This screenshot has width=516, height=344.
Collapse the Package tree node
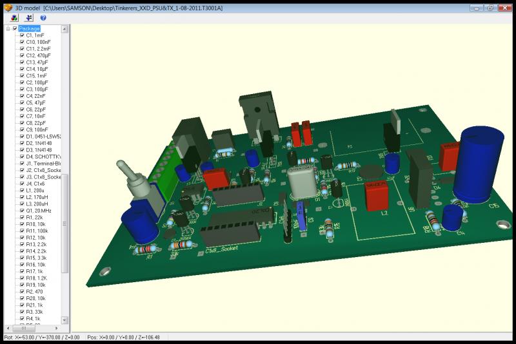(x=8, y=28)
